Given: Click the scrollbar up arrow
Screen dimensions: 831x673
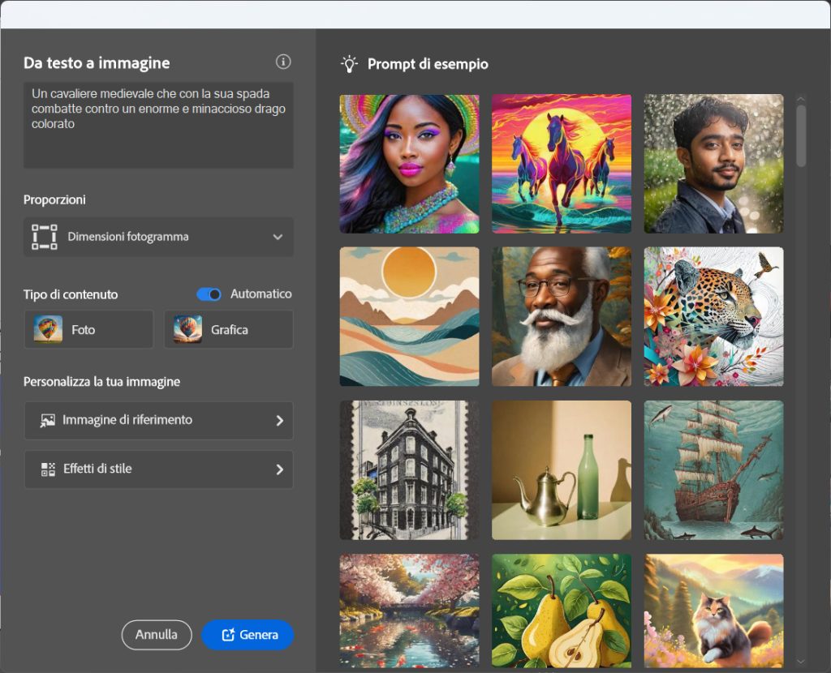Looking at the screenshot, I should click(801, 99).
